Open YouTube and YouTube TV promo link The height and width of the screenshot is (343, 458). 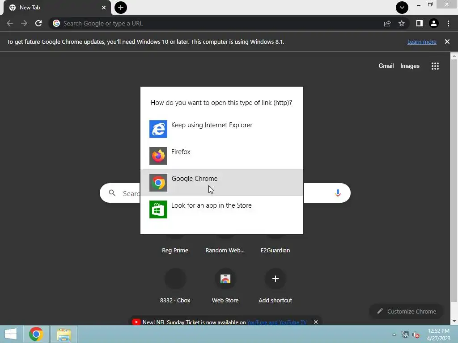277,322
